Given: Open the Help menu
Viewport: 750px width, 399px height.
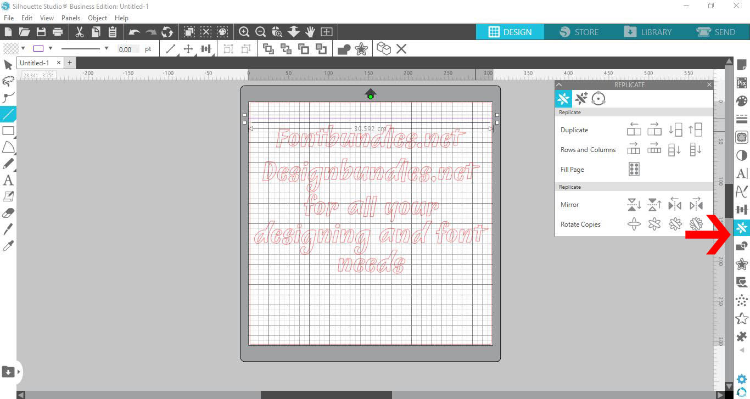Looking at the screenshot, I should (121, 18).
